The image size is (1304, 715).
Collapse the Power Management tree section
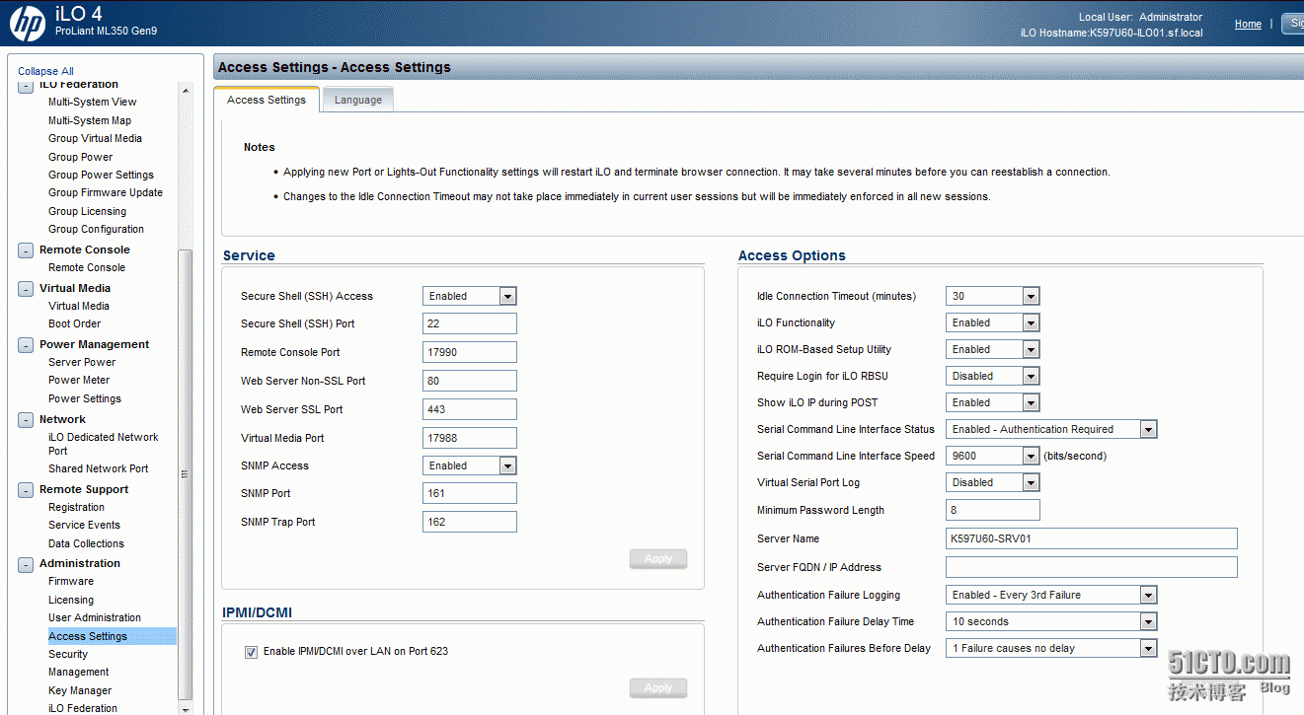26,345
